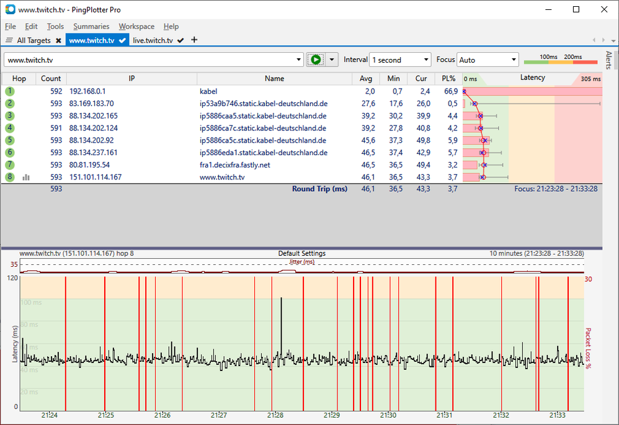Open the Workspace menu
This screenshot has width=619, height=425.
pyautogui.click(x=136, y=27)
